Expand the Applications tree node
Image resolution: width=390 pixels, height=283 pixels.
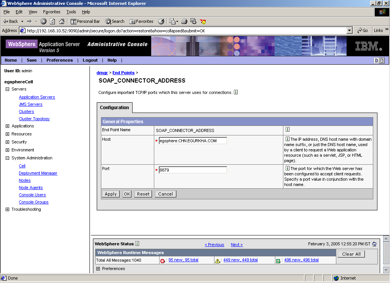[x=8, y=126]
